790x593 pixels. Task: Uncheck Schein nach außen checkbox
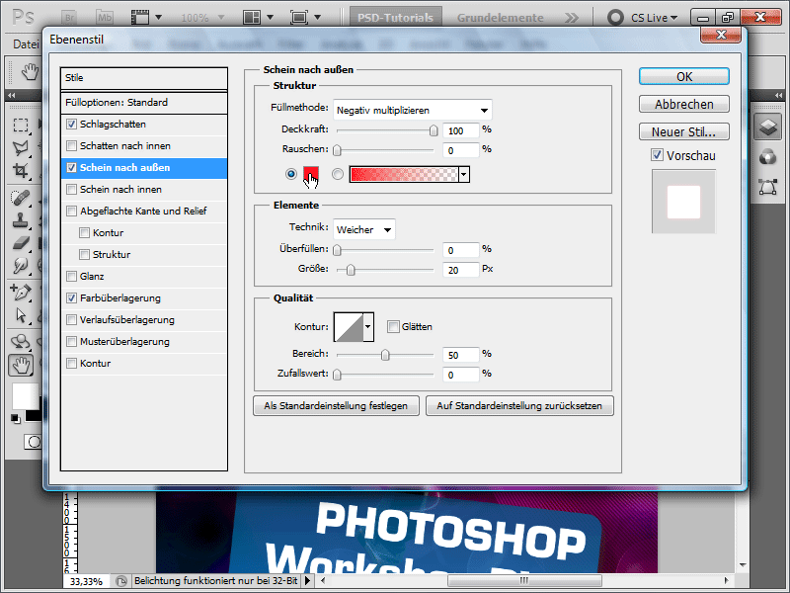coord(71,167)
